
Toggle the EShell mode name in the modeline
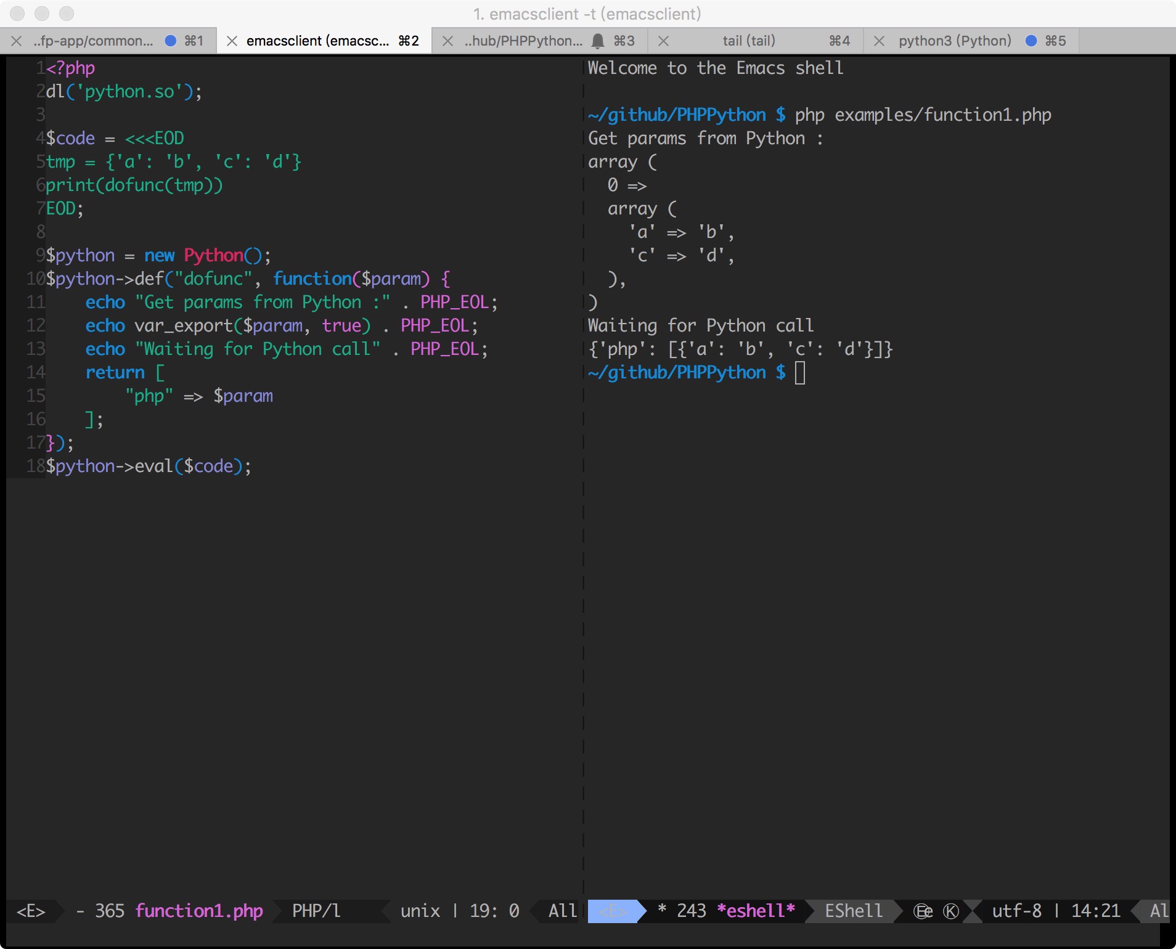point(852,911)
